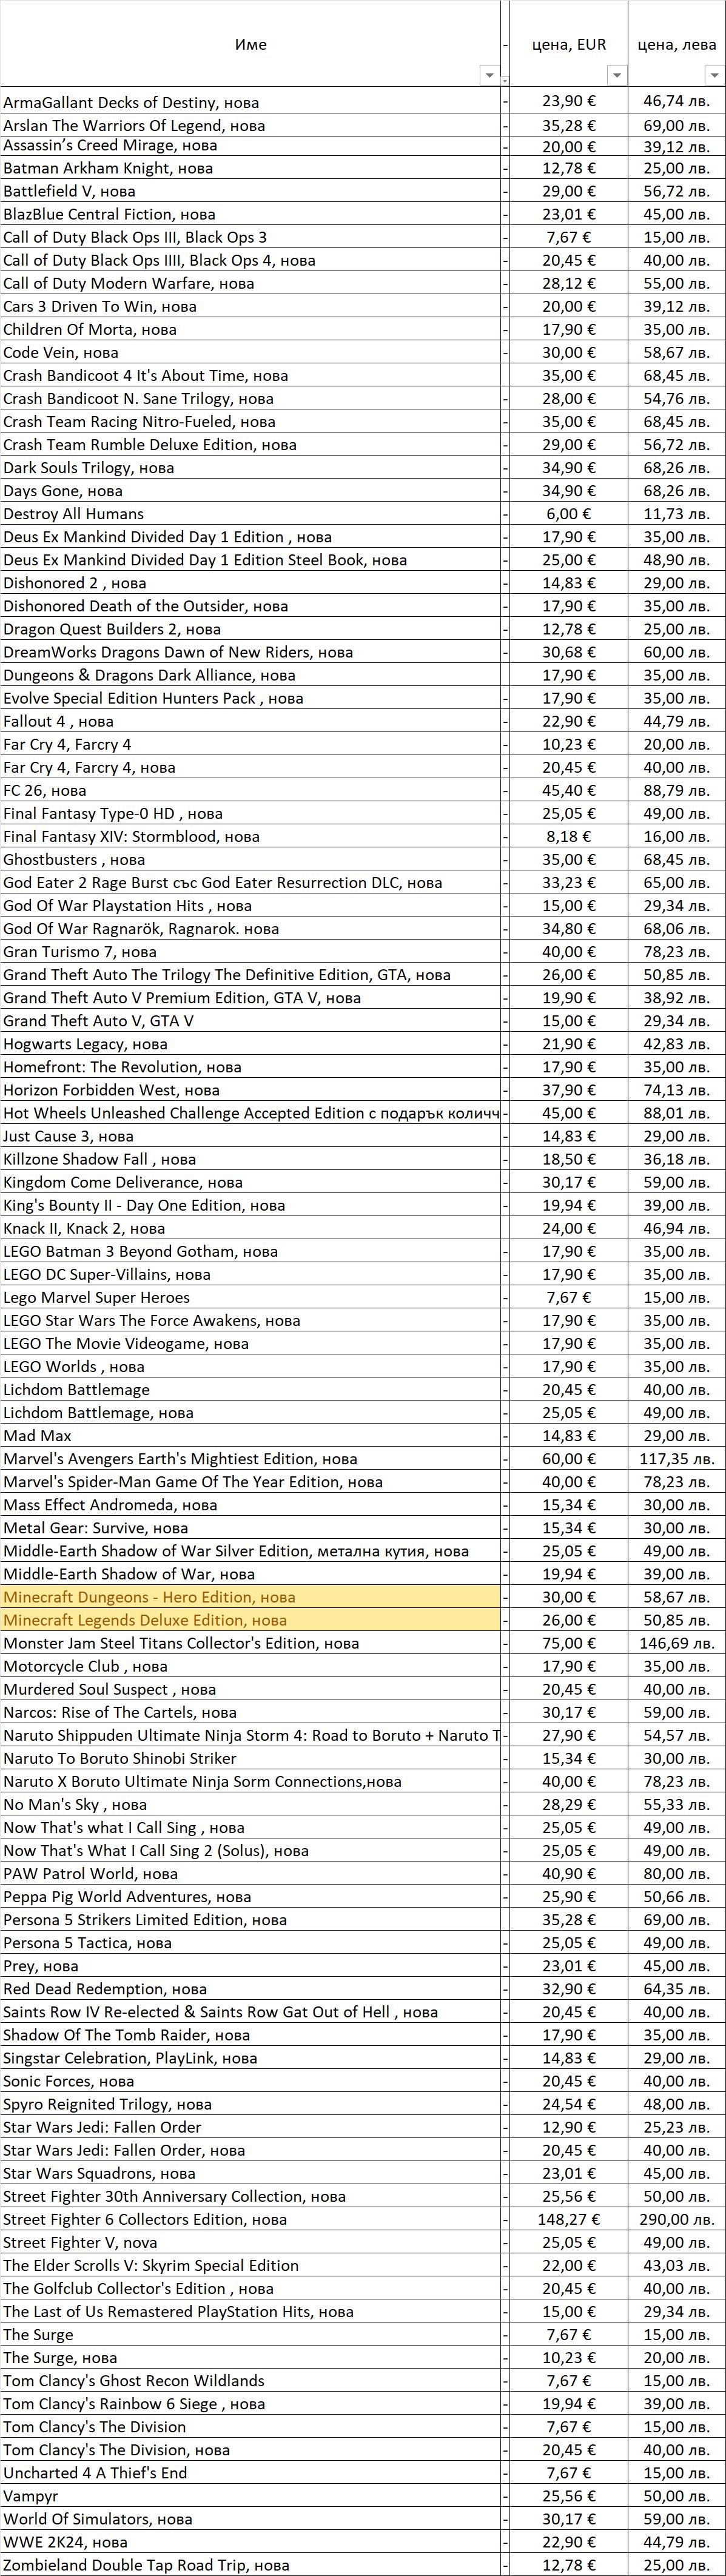
Task: Click the FC 26 EUR price 45,40 €
Action: tap(568, 790)
